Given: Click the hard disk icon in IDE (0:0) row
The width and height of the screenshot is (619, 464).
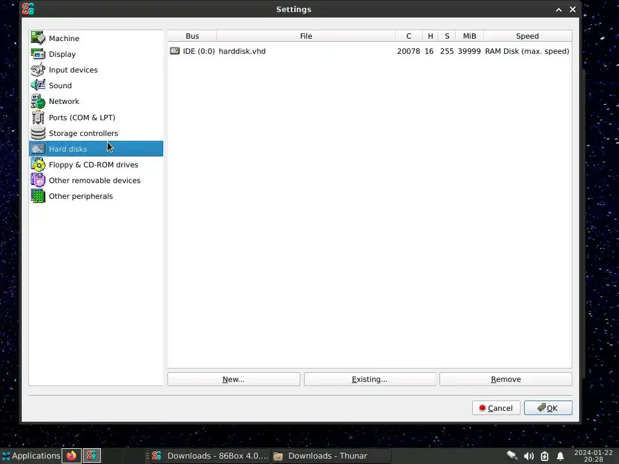Looking at the screenshot, I should [175, 51].
